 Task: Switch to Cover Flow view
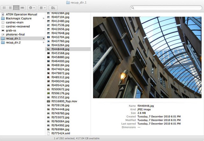[x=22, y=8]
